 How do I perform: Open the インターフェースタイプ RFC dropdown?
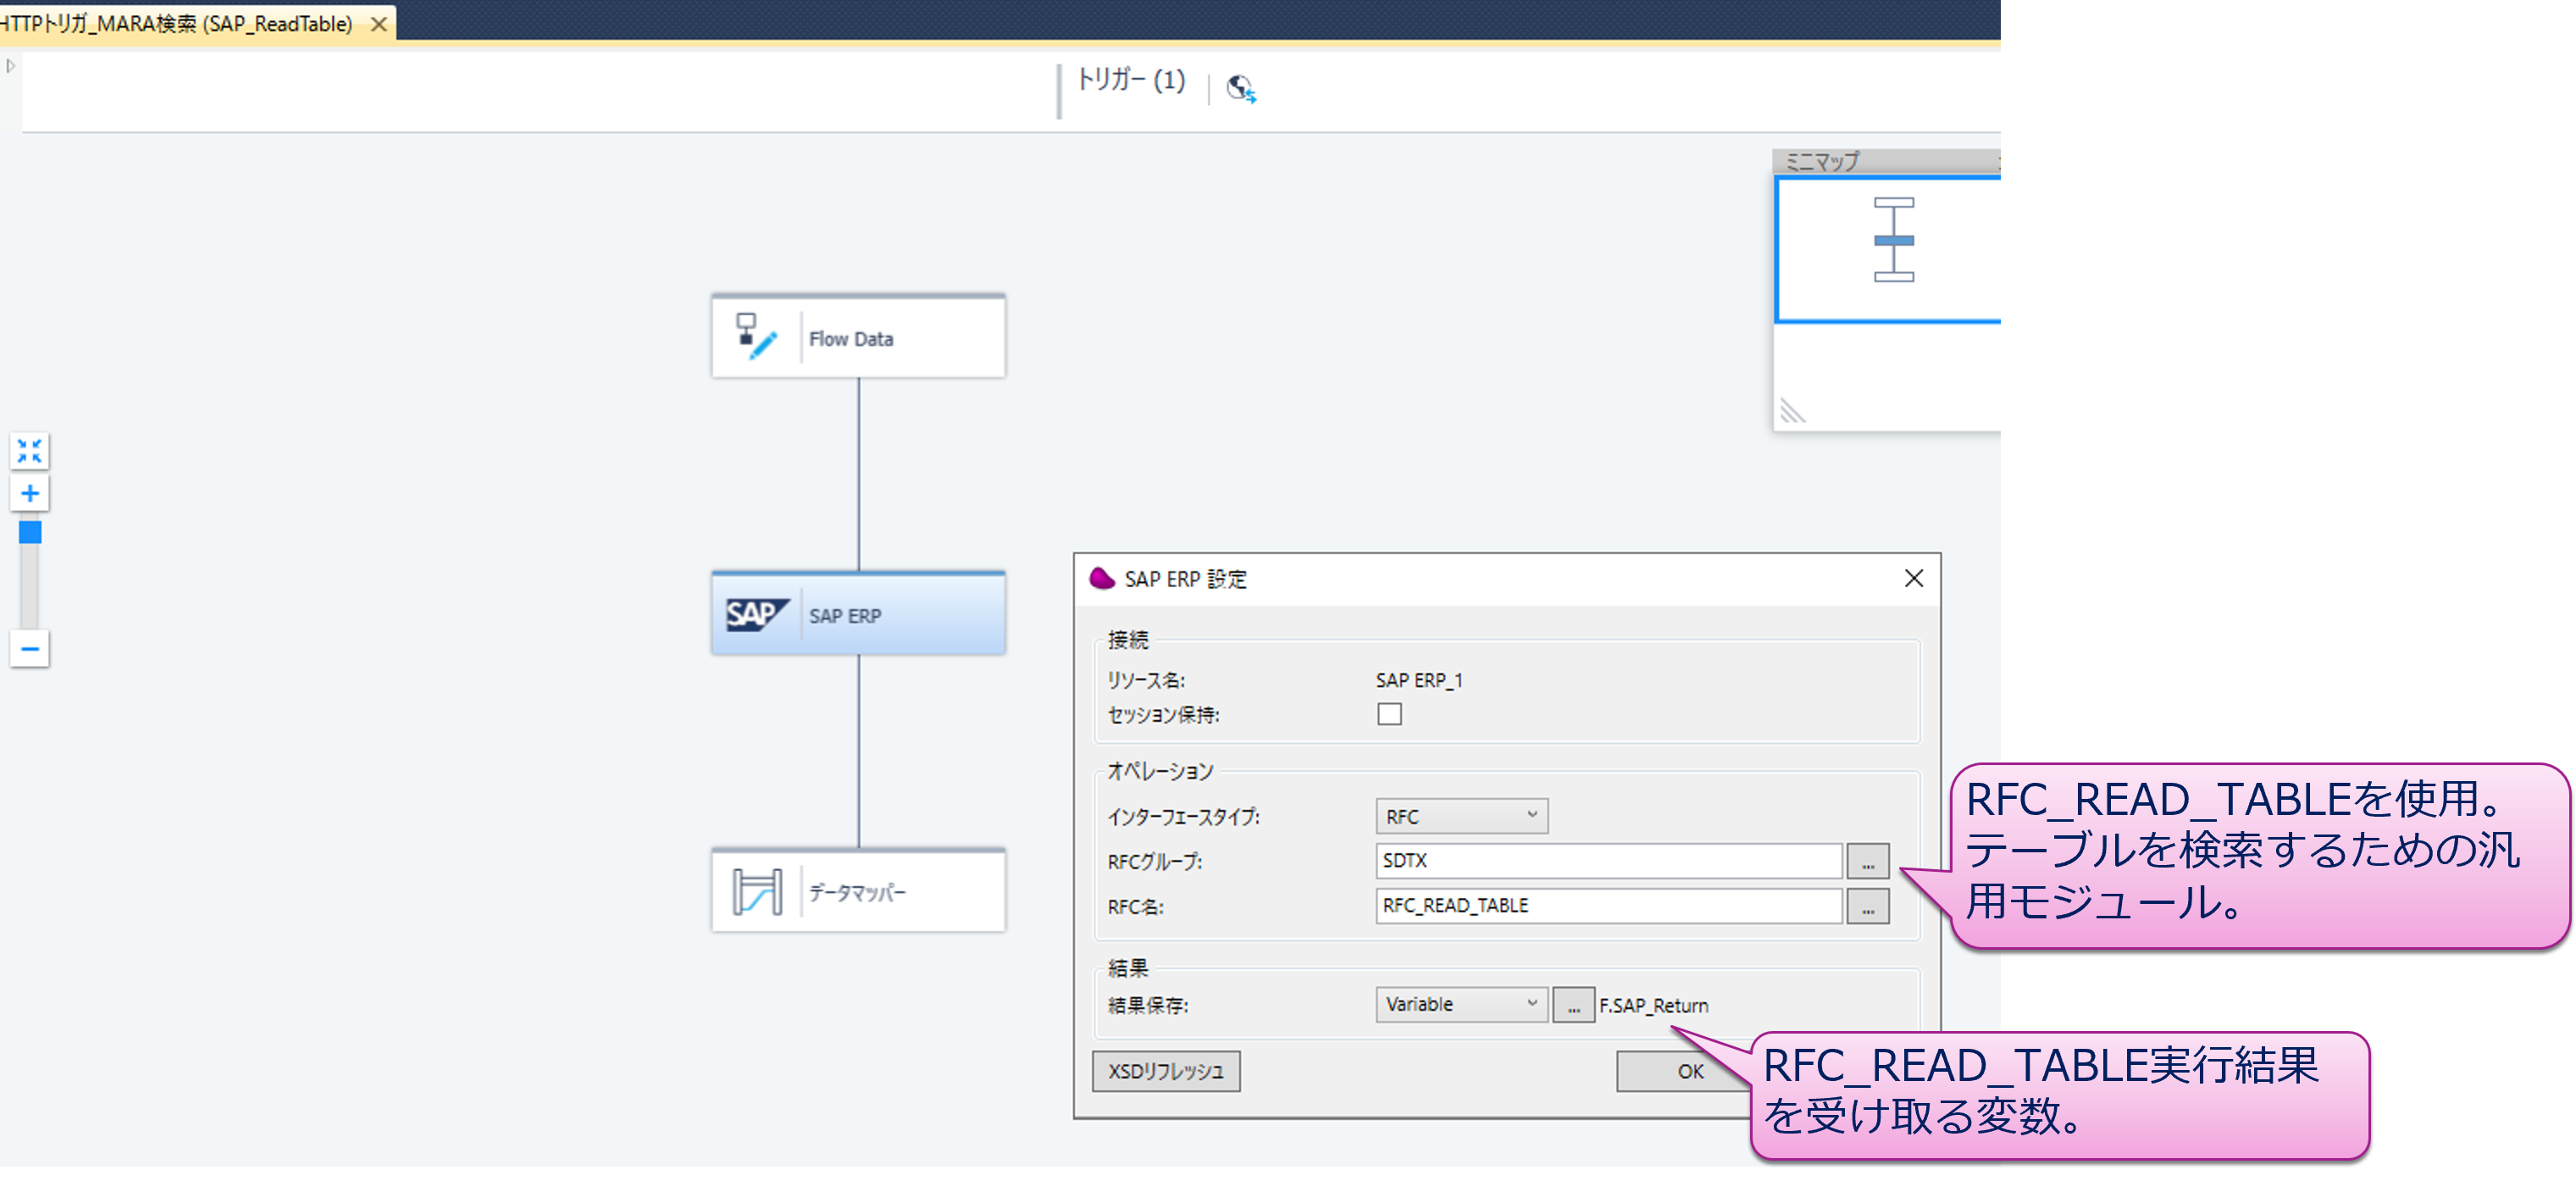pos(1461,816)
